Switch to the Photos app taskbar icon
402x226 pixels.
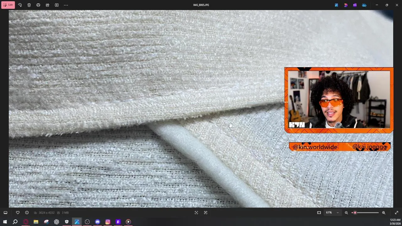click(77, 222)
